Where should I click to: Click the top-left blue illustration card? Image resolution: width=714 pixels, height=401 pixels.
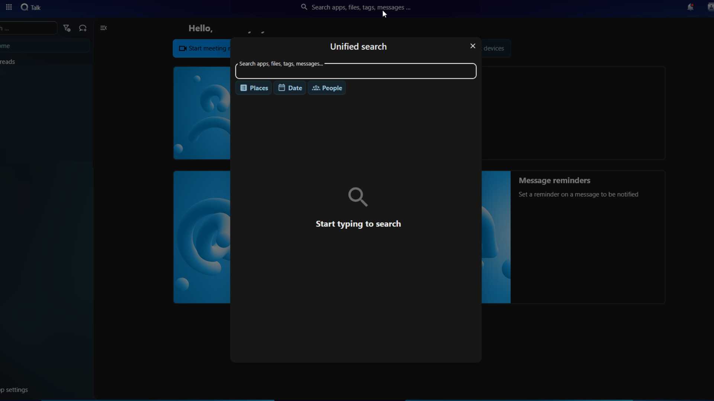tap(202, 113)
